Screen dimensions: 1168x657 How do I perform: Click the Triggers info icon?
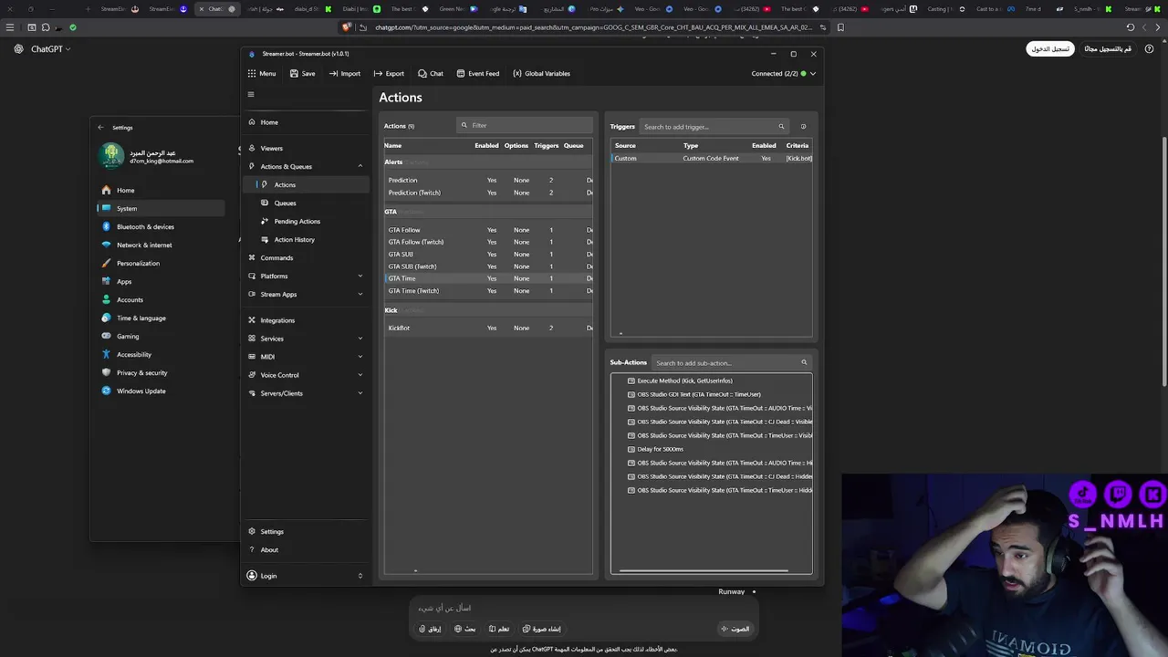[803, 127]
